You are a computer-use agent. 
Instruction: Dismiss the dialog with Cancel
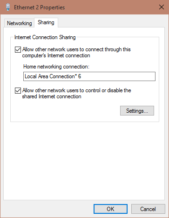[148, 209]
